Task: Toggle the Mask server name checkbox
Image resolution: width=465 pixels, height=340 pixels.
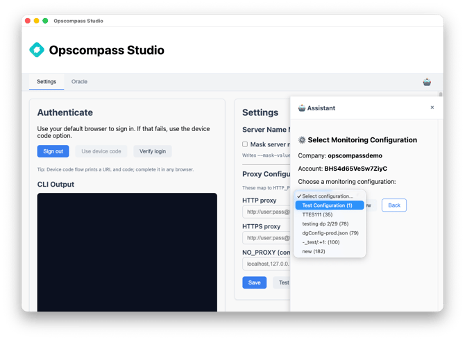Action: [x=245, y=144]
